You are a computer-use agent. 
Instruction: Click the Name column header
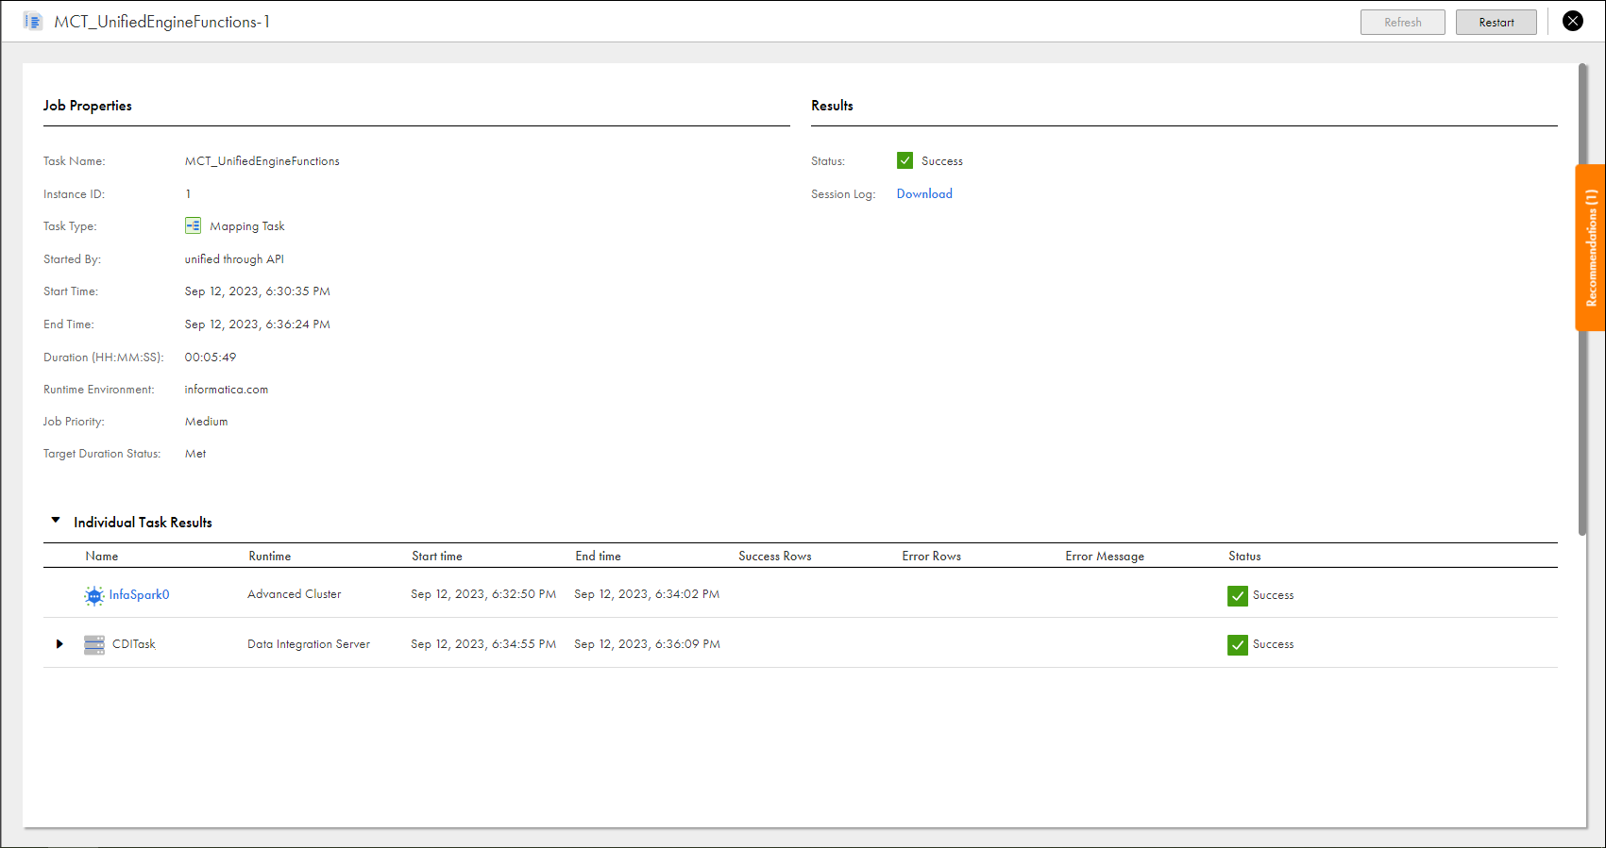tap(102, 556)
